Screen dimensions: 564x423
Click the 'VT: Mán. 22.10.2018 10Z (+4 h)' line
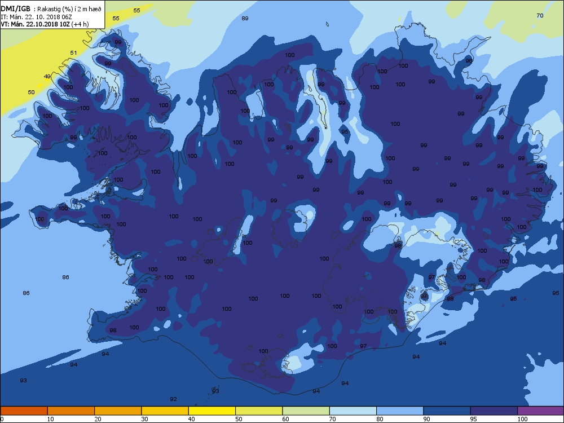[x=45, y=24]
